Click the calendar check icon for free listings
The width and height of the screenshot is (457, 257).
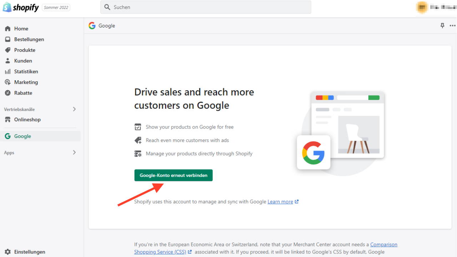138,127
